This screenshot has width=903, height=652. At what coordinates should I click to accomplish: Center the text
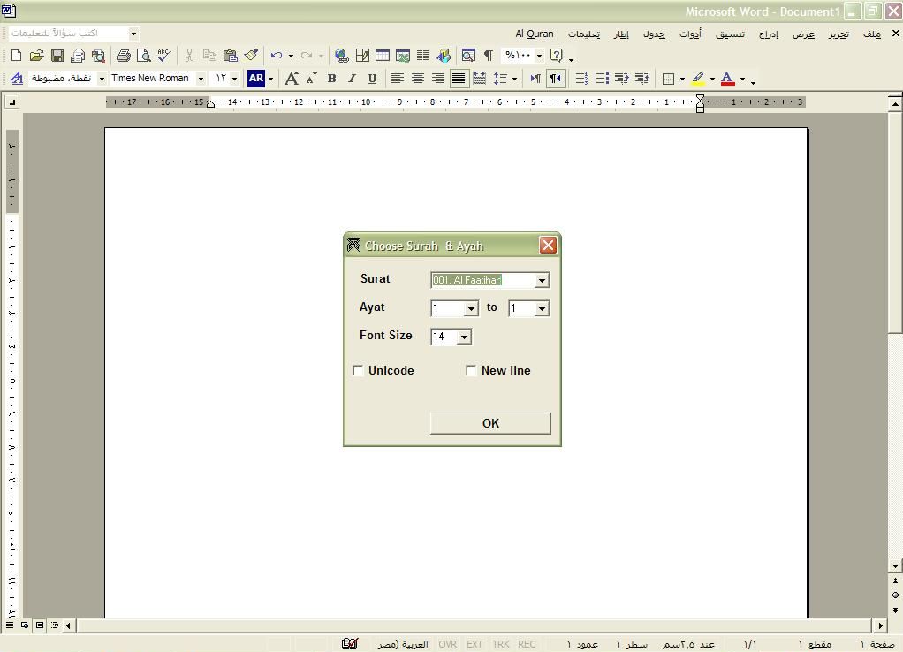click(418, 79)
